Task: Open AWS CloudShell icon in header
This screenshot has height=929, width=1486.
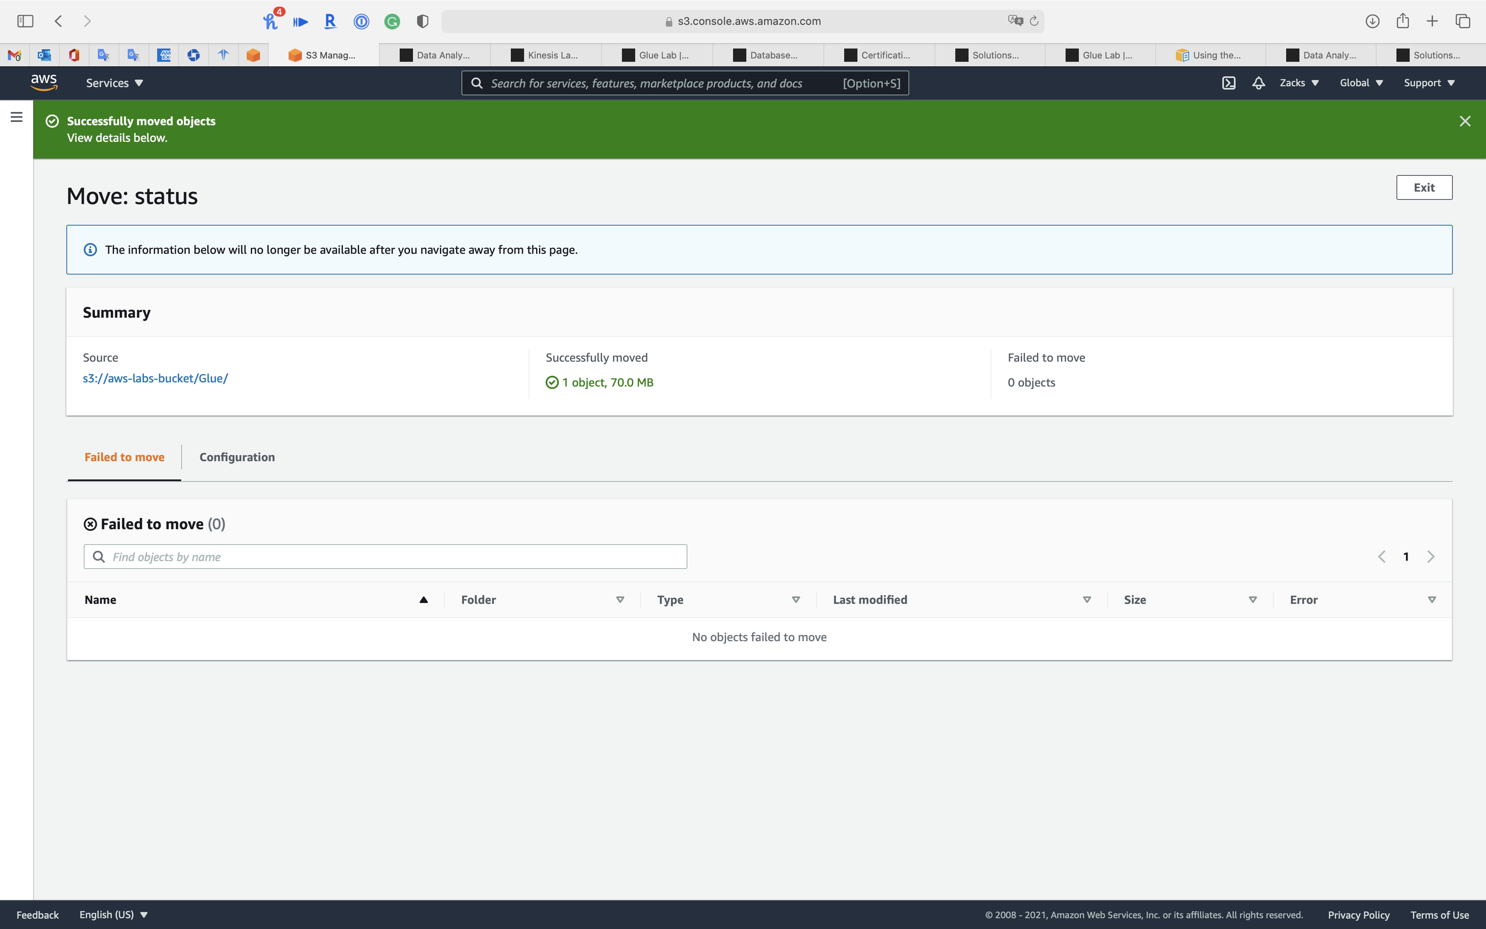Action: click(1228, 83)
